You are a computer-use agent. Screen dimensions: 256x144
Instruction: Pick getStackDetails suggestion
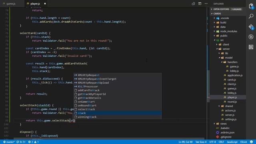tap(117, 98)
